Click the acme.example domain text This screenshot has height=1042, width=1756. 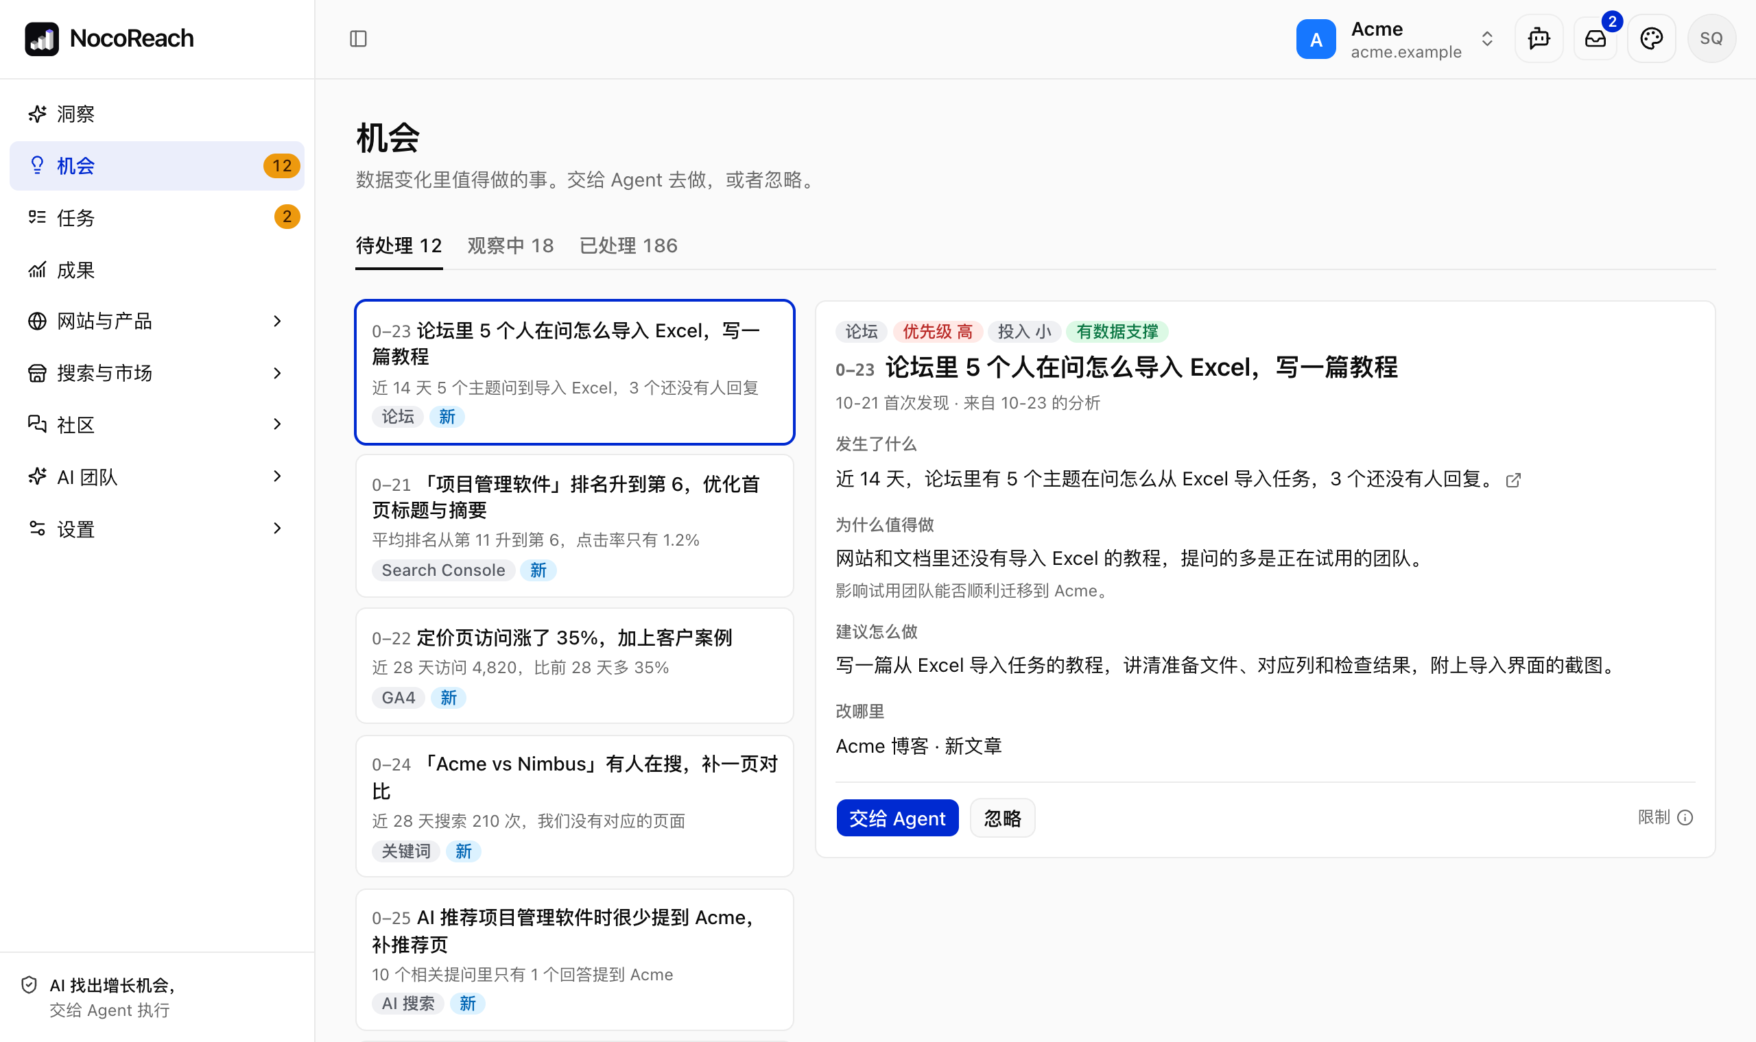pos(1405,52)
